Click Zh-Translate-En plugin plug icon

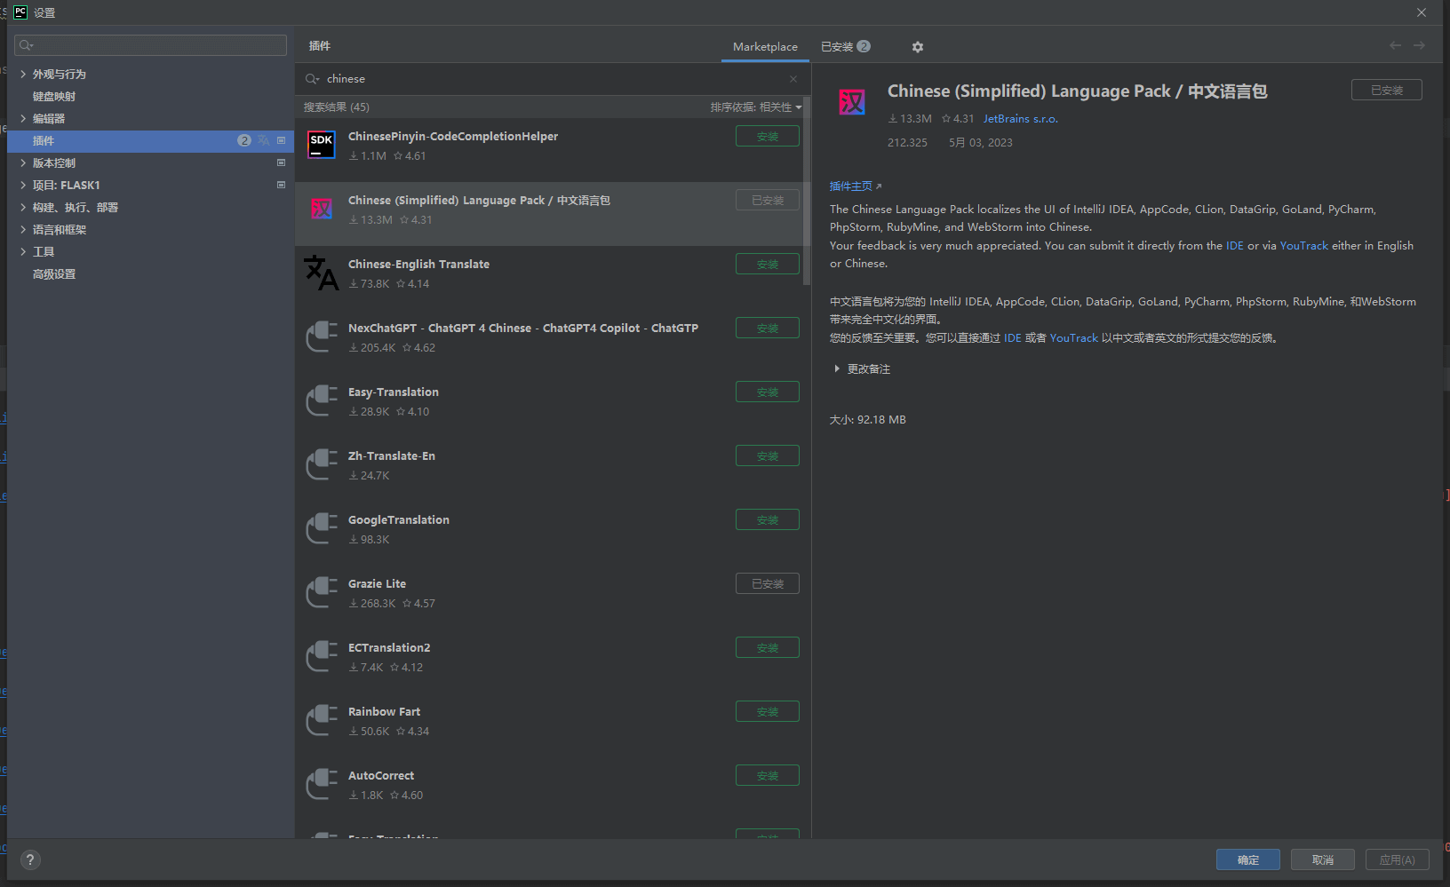pos(322,464)
